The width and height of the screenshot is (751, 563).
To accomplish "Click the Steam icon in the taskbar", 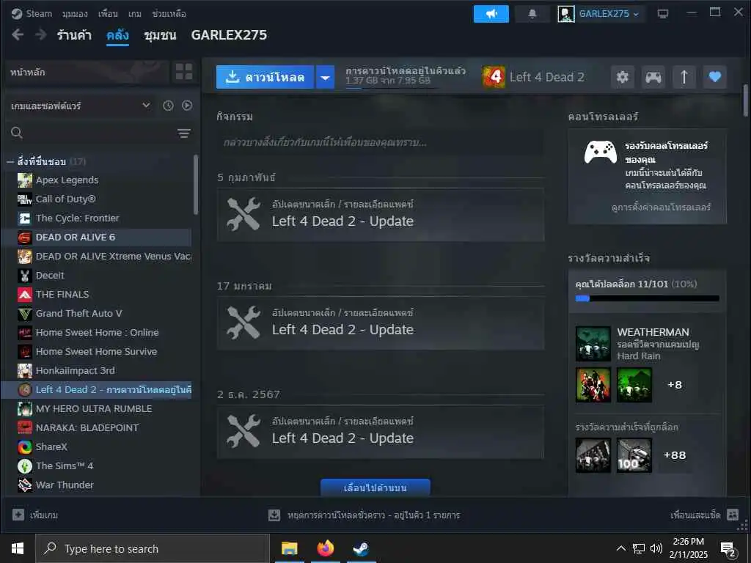I will tap(361, 548).
